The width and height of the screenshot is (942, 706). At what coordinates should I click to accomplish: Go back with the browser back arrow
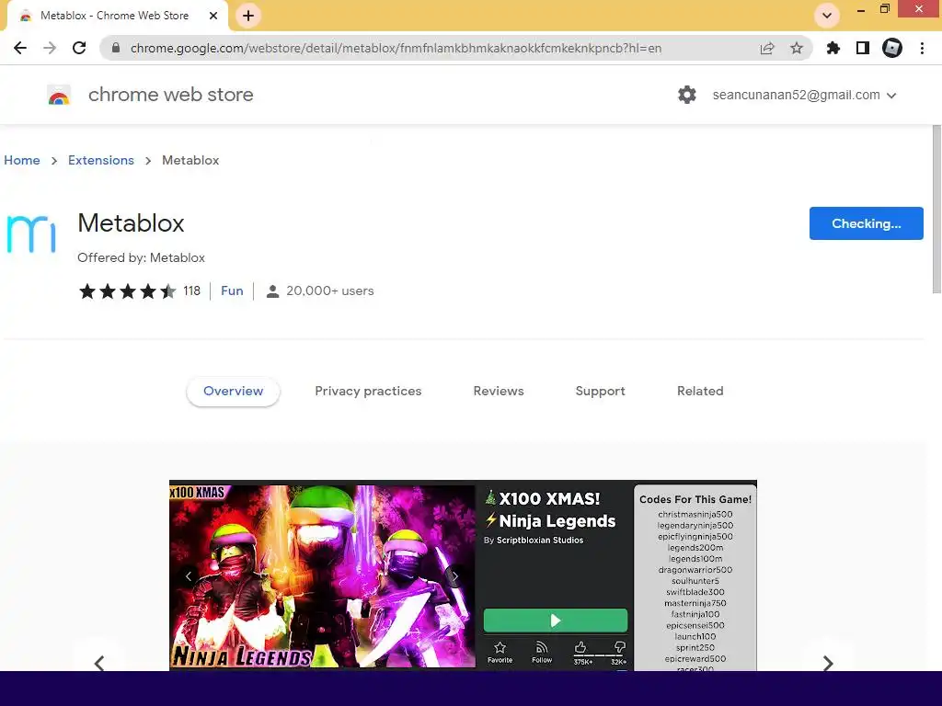point(20,48)
